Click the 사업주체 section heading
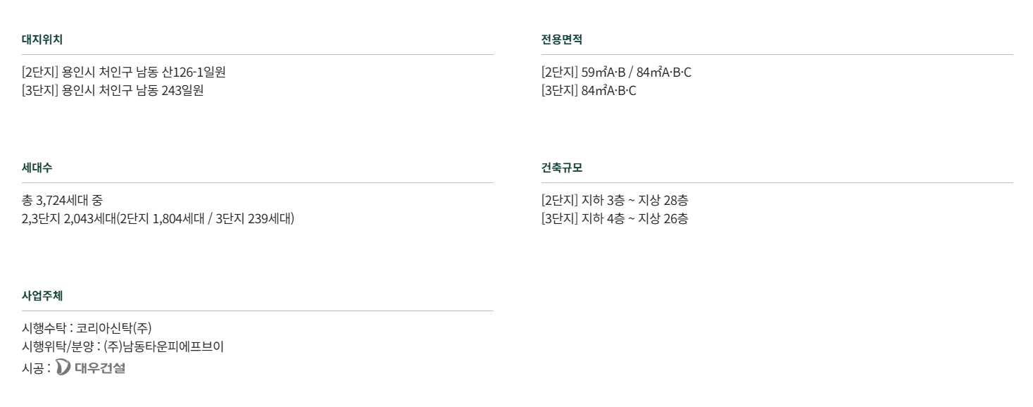Viewport: 1033px width, 407px height. tap(42, 296)
